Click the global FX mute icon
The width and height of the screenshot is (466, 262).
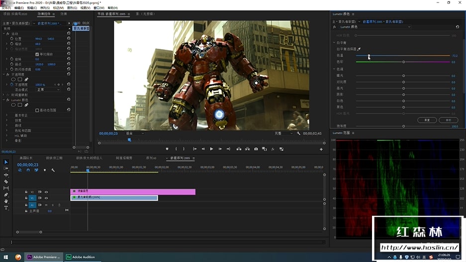click(x=273, y=149)
